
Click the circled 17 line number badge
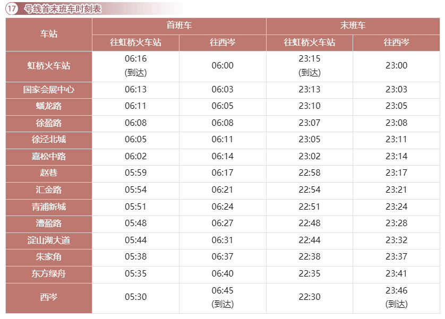tap(11, 9)
